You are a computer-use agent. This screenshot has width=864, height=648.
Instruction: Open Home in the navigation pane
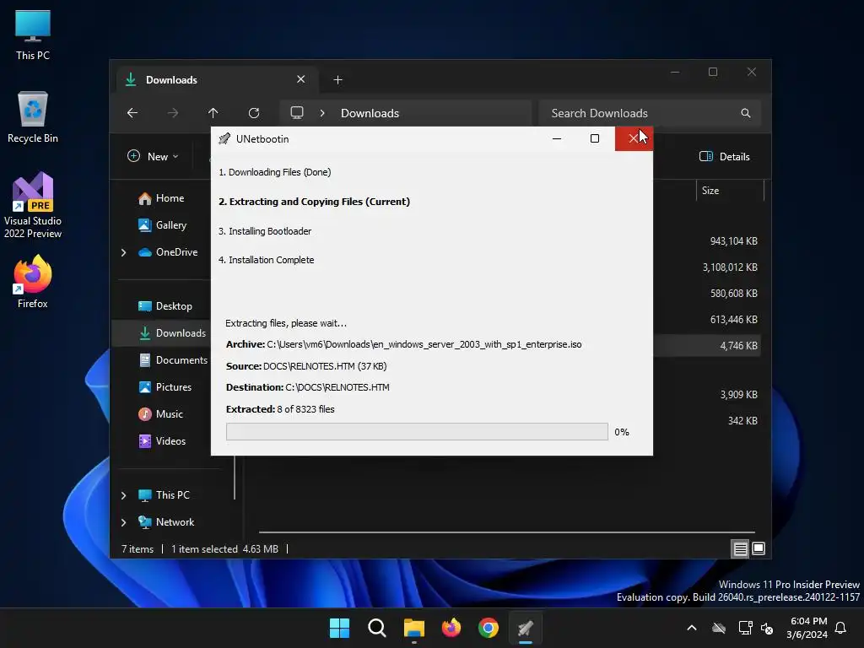pos(161,198)
